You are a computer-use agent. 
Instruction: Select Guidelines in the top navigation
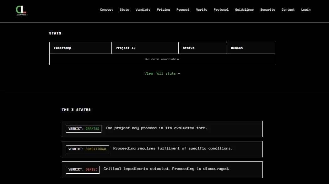(244, 10)
